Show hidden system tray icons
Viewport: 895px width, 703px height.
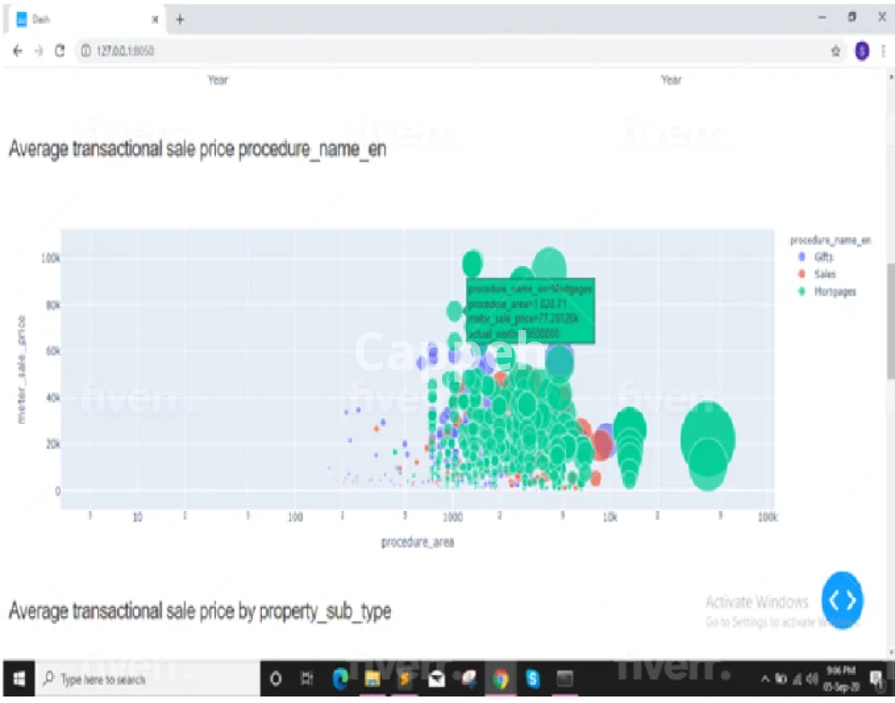tap(765, 679)
